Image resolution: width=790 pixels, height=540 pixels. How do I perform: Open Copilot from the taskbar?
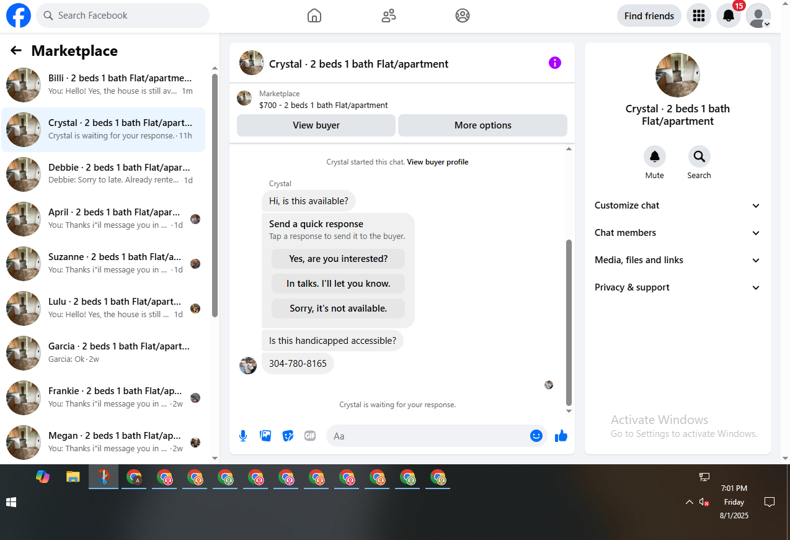(x=43, y=477)
